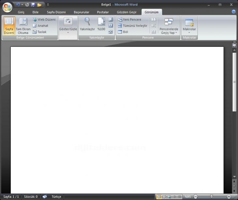
Task: Click the Undo icon in quick access toolbar
Action: 18,5
